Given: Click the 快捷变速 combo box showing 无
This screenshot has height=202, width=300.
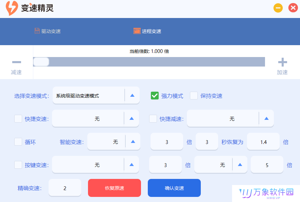Looking at the screenshot, I should pyautogui.click(x=95, y=118).
